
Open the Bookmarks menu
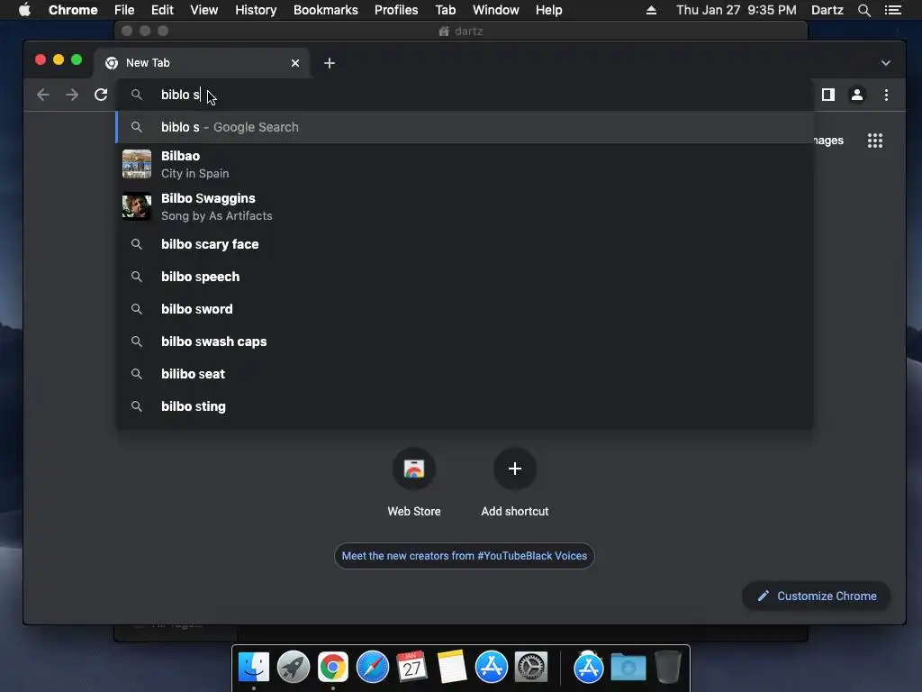click(326, 10)
